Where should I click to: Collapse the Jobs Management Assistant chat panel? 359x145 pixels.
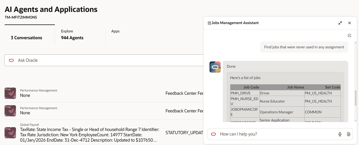340,23
